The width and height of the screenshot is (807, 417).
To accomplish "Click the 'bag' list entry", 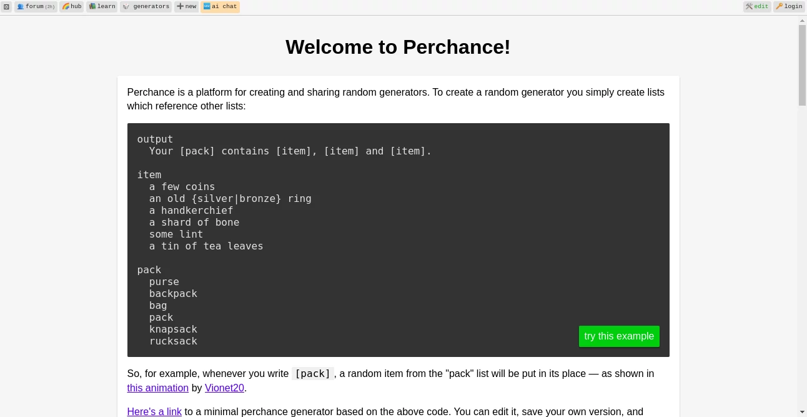I will click(158, 305).
